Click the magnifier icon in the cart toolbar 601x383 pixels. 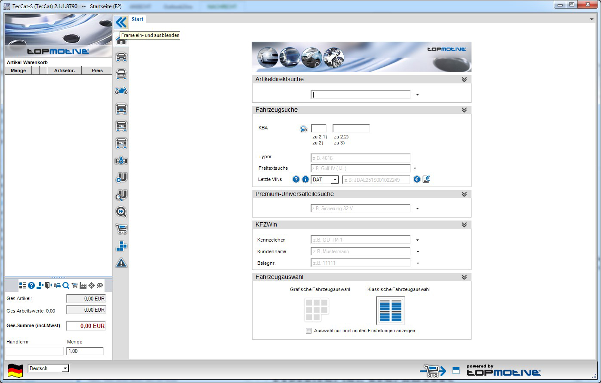66,285
